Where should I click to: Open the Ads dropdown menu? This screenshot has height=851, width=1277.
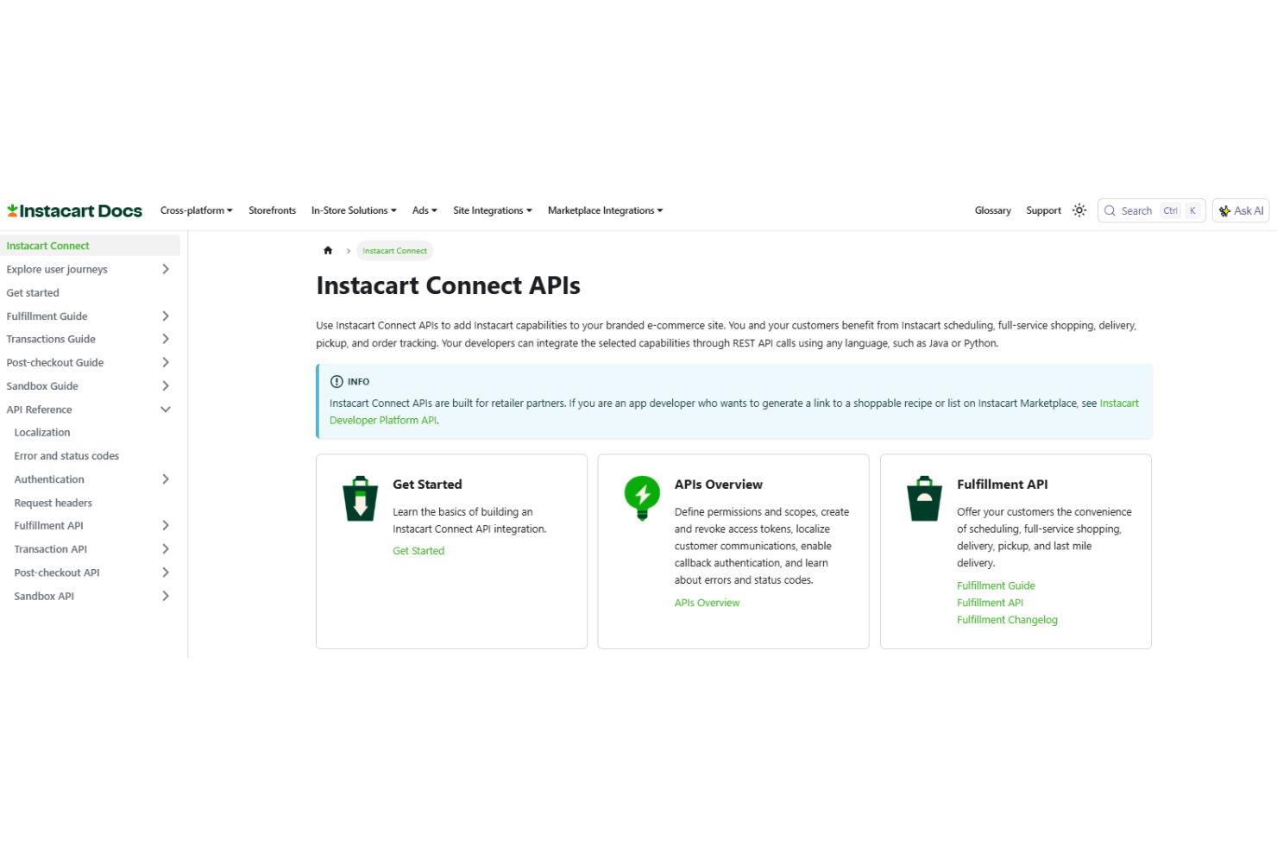pos(425,210)
